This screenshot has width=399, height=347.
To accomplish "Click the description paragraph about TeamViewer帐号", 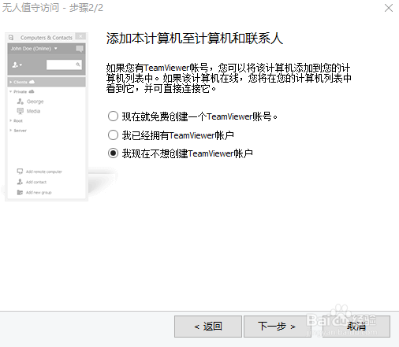I will [229, 78].
